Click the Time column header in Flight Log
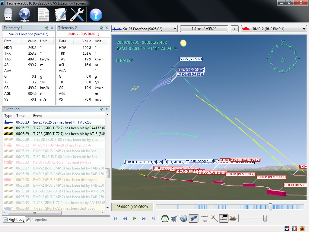This screenshot has width=309, height=232. coord(21,116)
